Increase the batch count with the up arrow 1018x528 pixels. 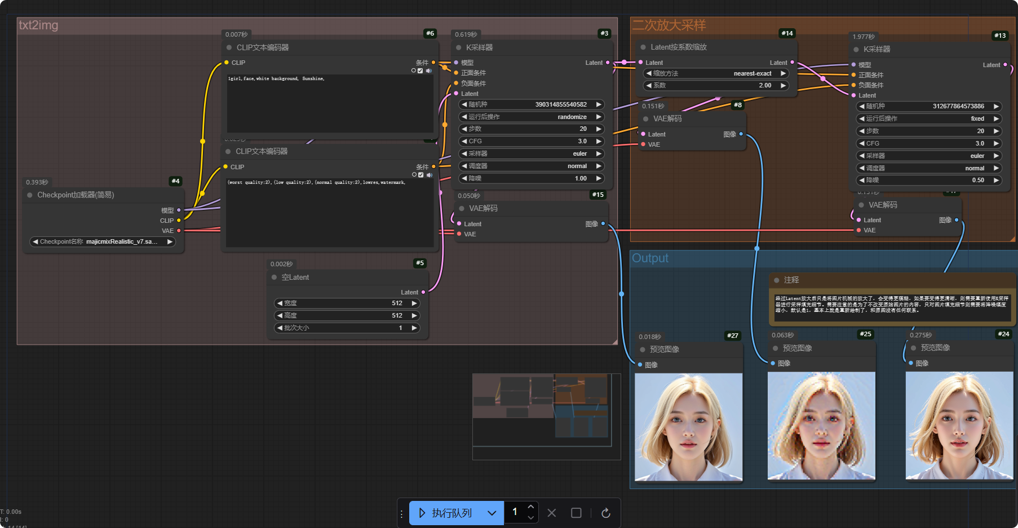(531, 507)
